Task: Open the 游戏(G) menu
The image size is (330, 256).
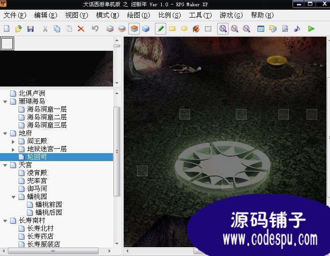Action: click(231, 15)
